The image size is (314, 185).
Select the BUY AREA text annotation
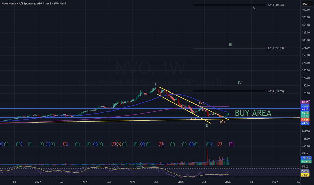pyautogui.click(x=253, y=113)
